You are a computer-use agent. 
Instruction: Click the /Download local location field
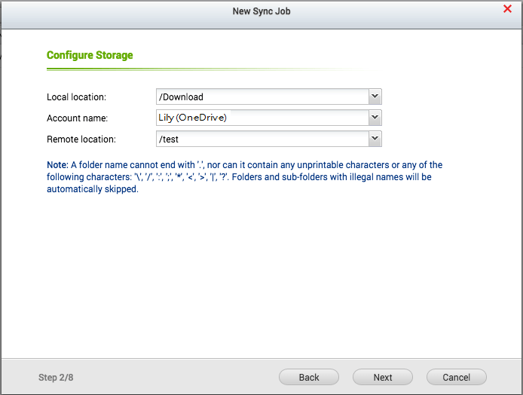point(261,96)
